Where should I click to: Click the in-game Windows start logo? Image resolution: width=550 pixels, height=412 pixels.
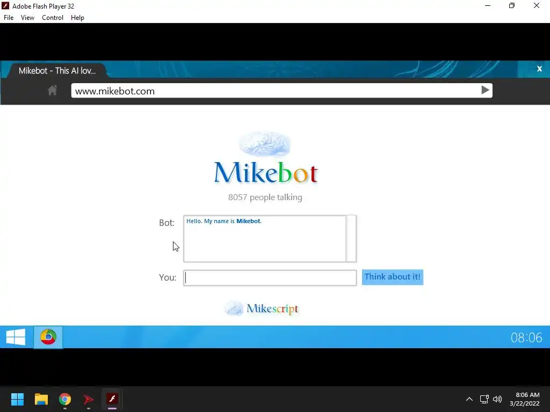[16, 337]
